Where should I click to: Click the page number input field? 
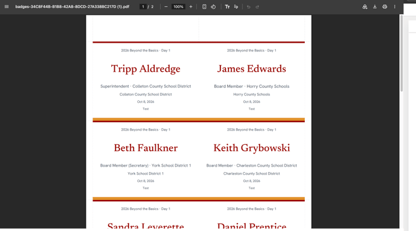[x=143, y=7]
